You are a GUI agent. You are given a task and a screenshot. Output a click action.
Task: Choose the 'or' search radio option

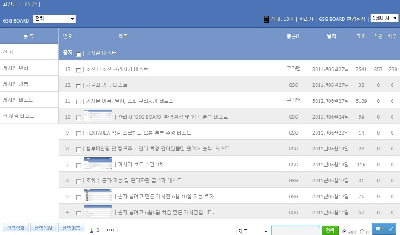(x=361, y=231)
